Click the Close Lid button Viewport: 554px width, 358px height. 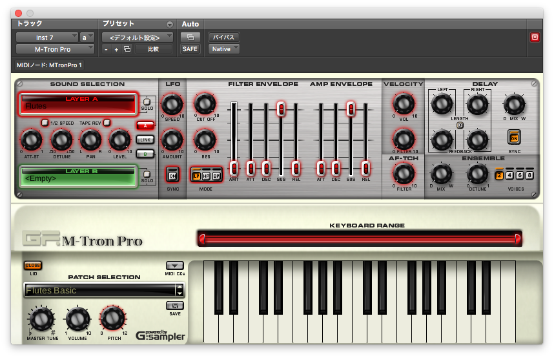tap(33, 266)
